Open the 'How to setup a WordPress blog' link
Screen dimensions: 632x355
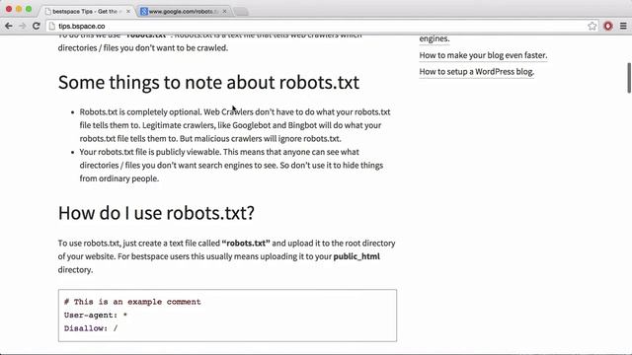click(477, 72)
